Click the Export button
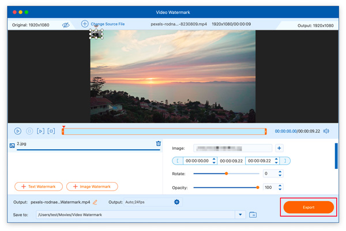Screen dimensions: 346x231 tap(309, 207)
